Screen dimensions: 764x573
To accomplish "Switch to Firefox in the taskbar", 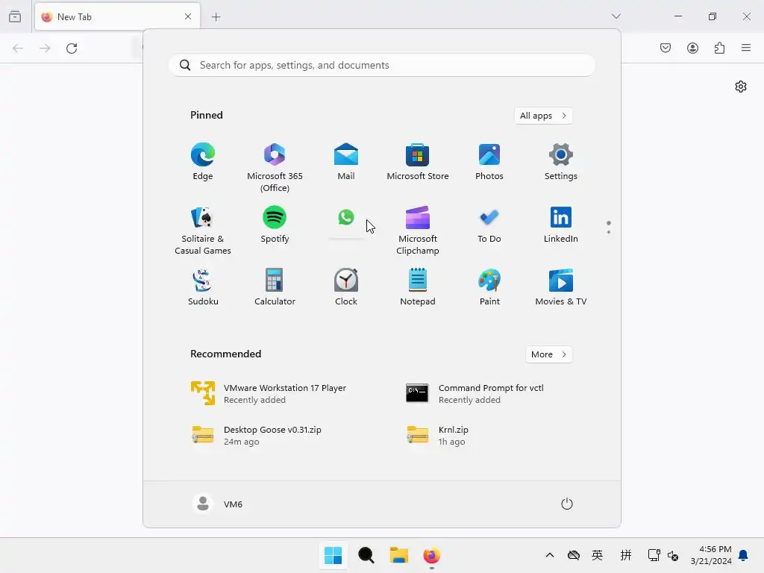I will (x=432, y=555).
